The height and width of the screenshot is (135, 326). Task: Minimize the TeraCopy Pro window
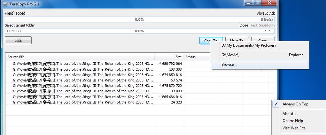[x=249, y=3]
